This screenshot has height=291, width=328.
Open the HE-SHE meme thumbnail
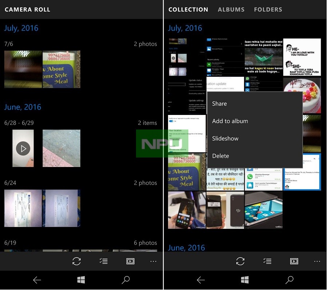303,57
